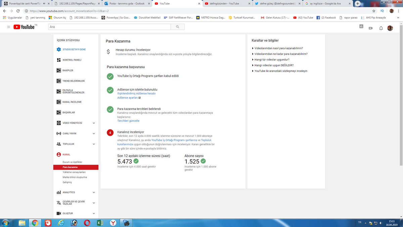Click the browser address bar
This screenshot has height=227, width=403.
point(198,11)
